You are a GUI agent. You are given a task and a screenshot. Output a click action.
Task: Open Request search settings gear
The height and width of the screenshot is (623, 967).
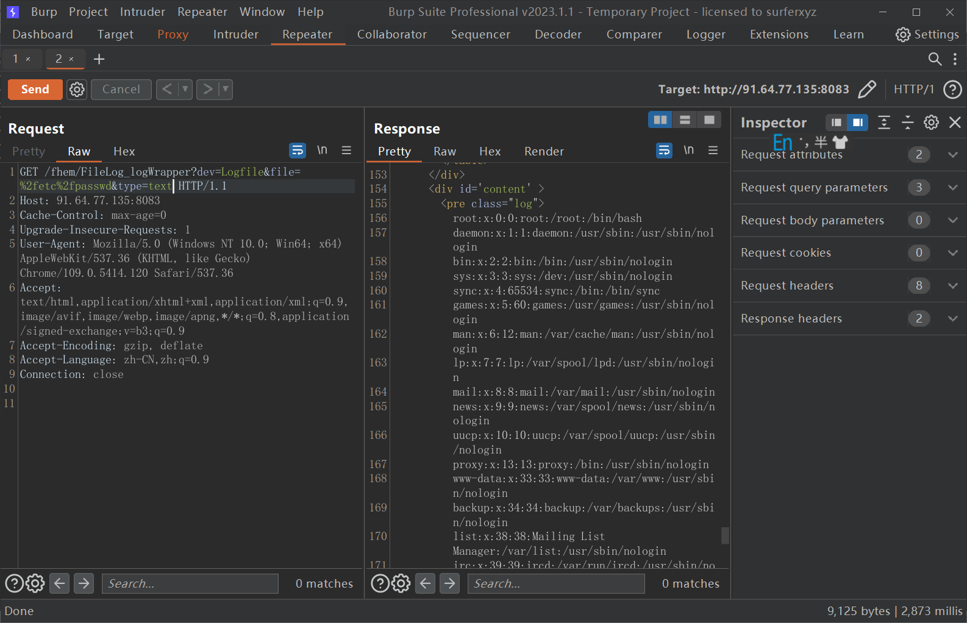coord(35,583)
